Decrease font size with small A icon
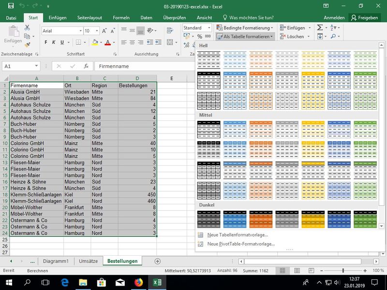 (x=113, y=31)
